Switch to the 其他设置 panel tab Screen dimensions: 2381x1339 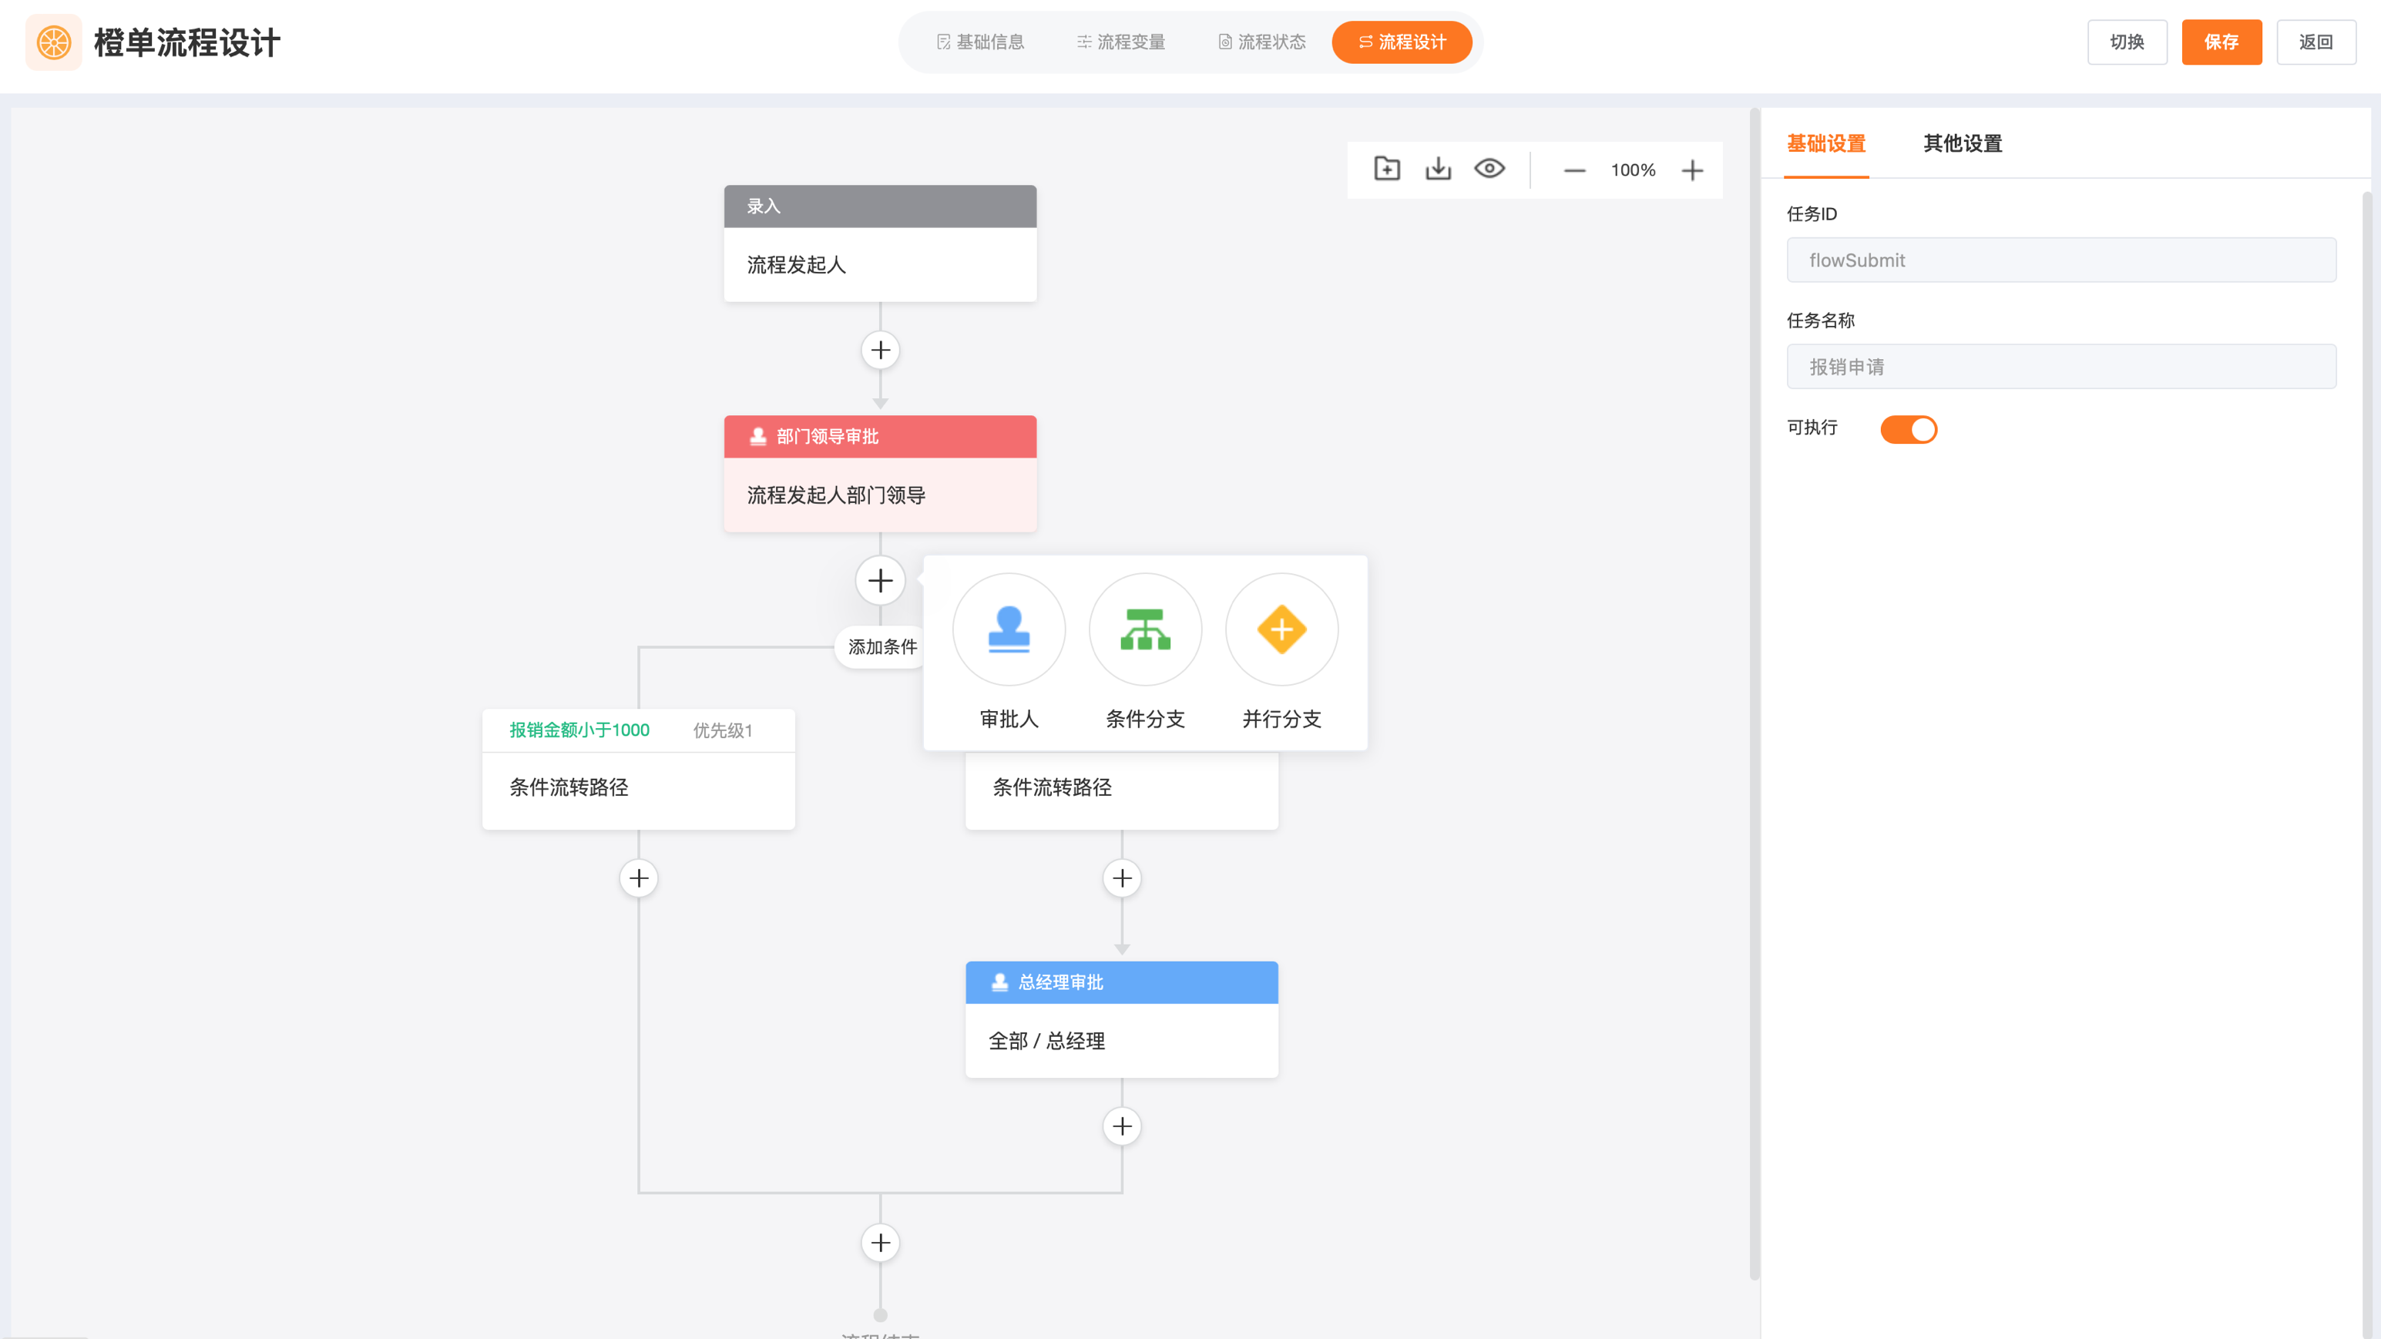1963,144
